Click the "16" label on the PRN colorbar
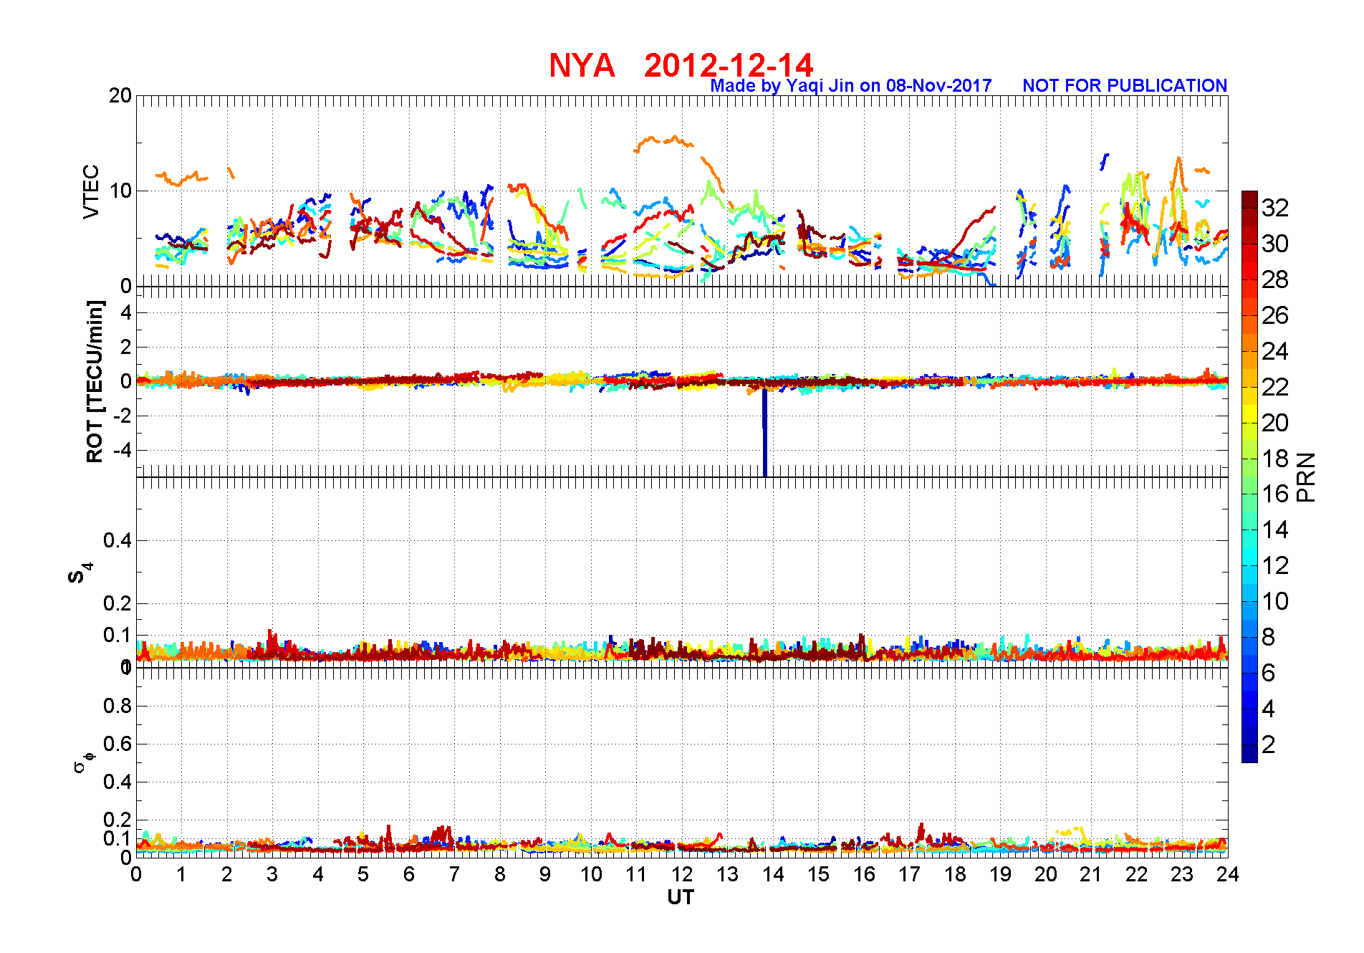 (x=1275, y=494)
